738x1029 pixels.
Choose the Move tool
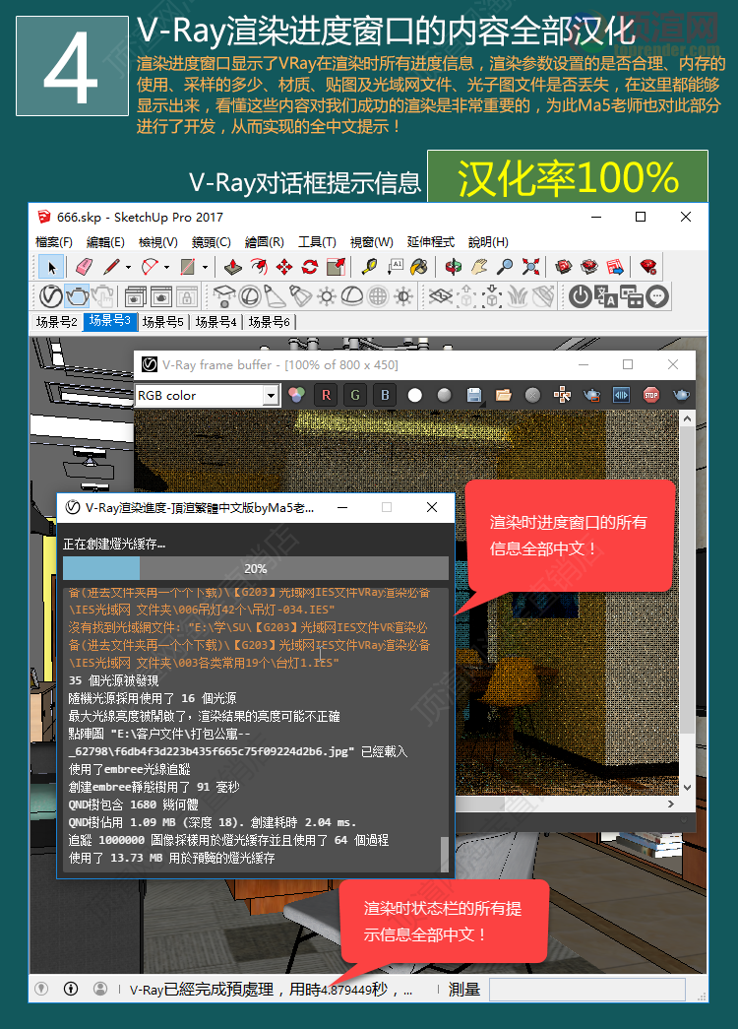284,267
